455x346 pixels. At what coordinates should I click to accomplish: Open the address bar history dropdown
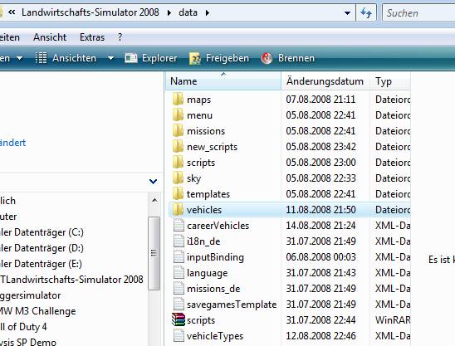tap(347, 12)
